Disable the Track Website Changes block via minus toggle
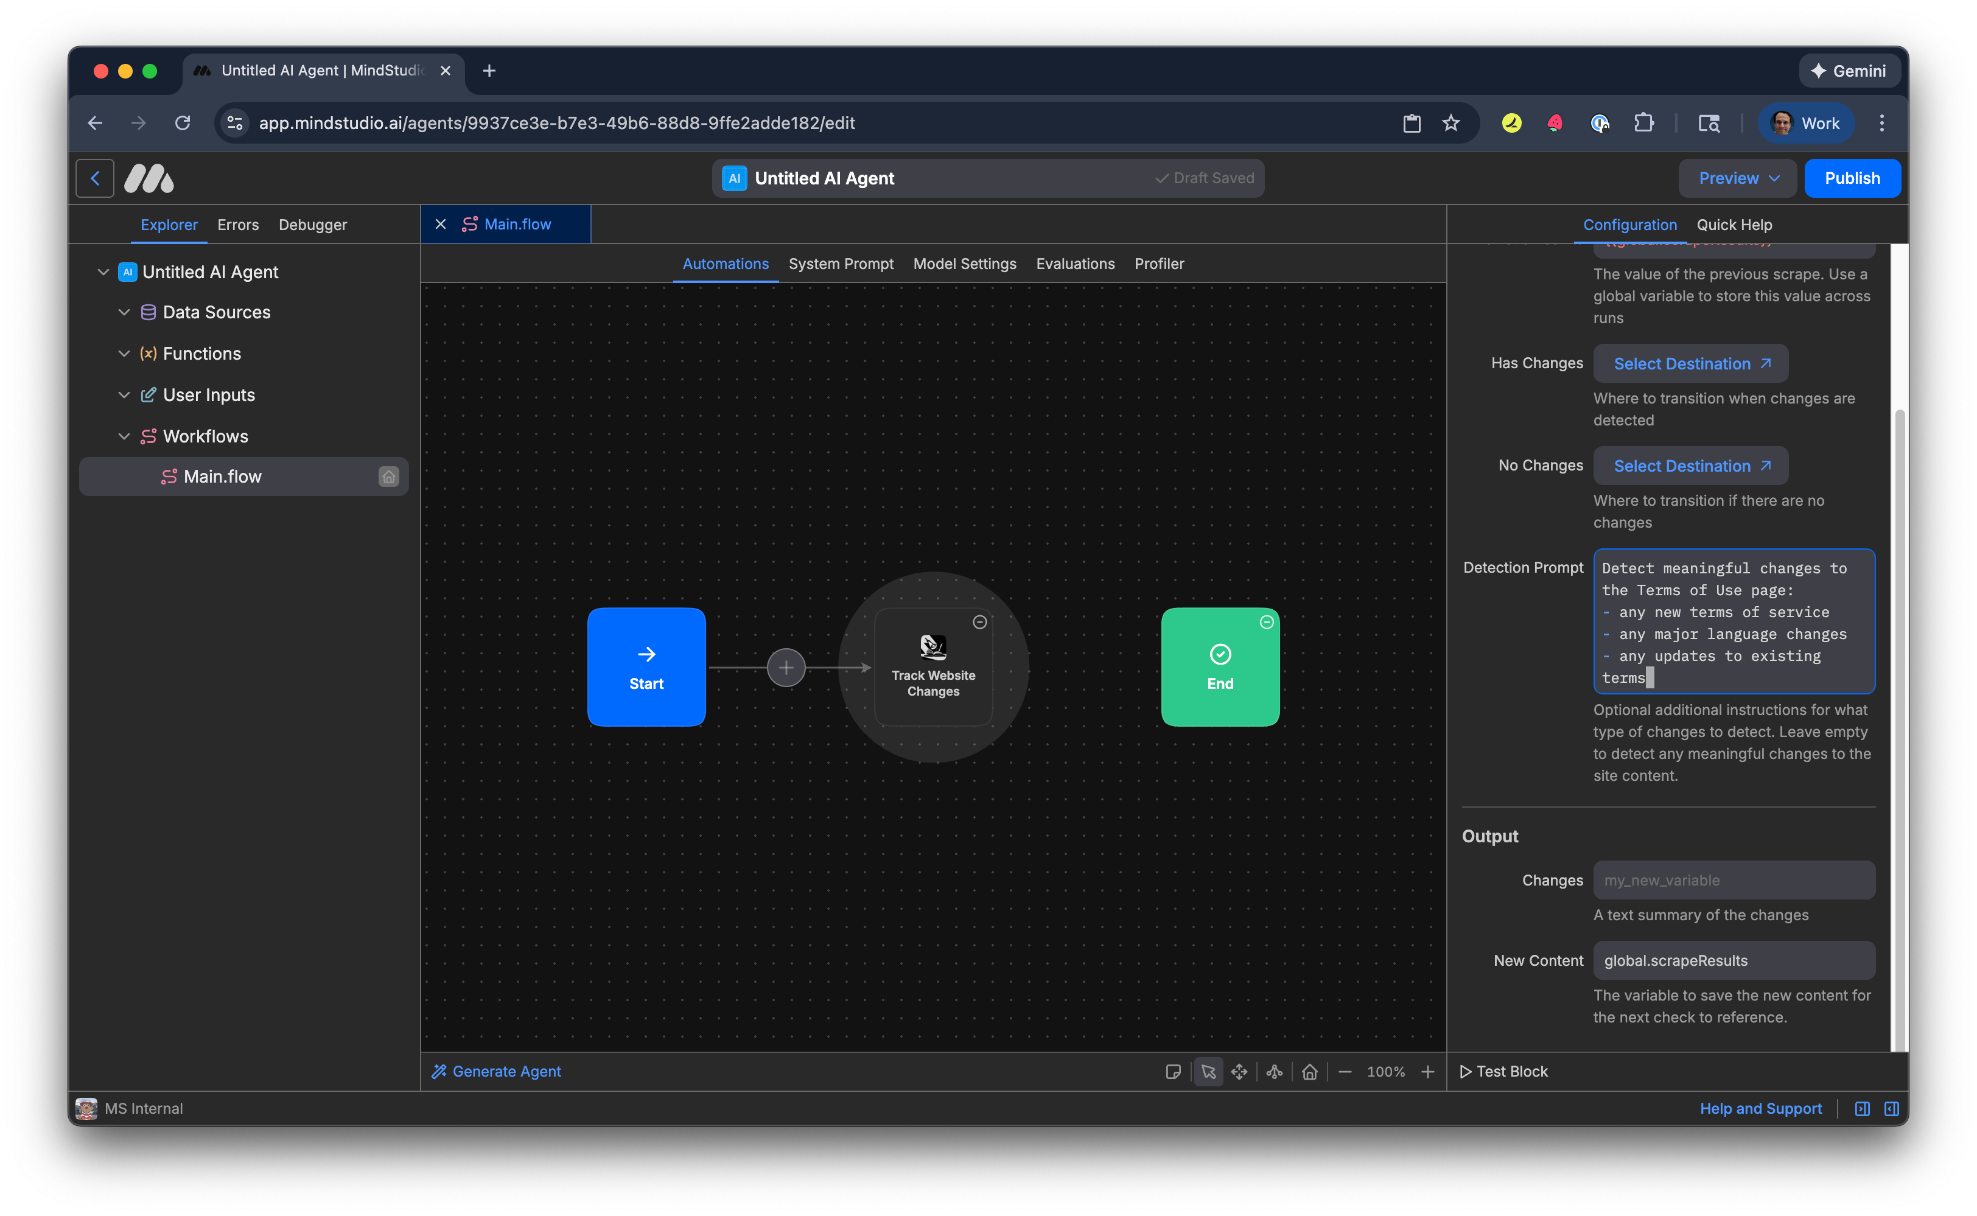 coord(979,621)
